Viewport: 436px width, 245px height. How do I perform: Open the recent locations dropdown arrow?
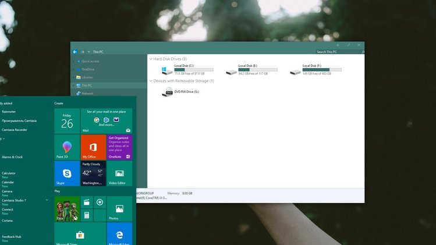coord(88,52)
